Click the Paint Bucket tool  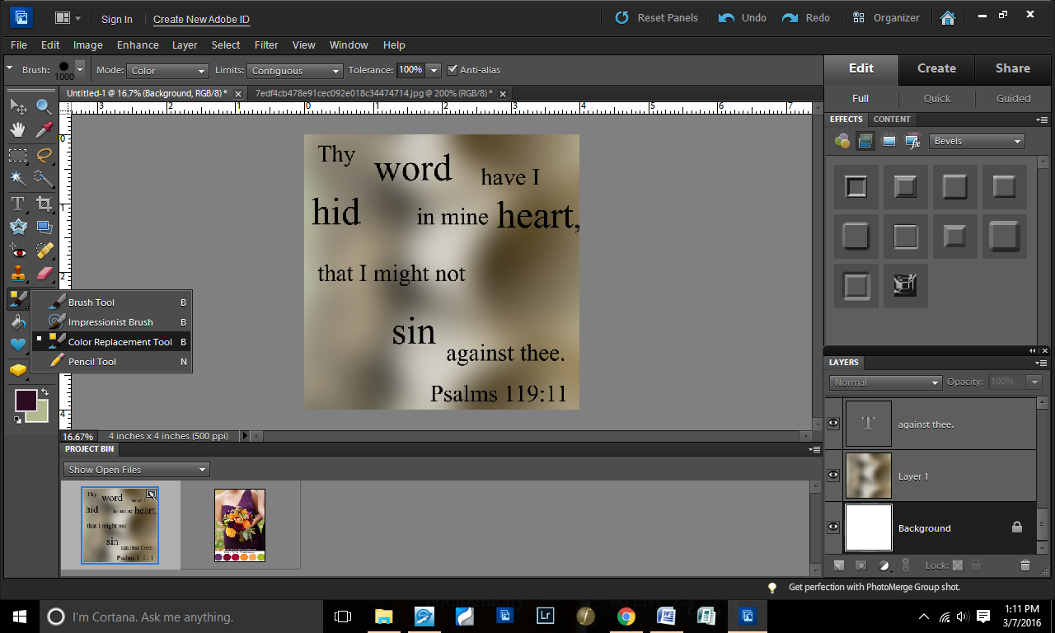coord(17,322)
